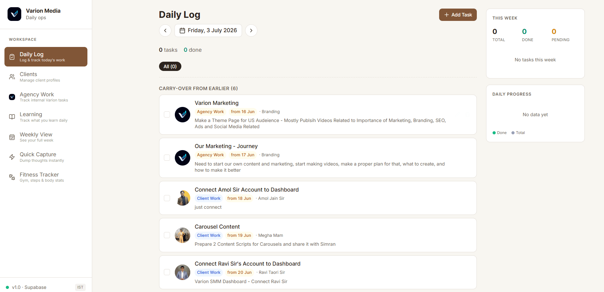Image resolution: width=604 pixels, height=292 pixels.
Task: Click '0 done' counter text
Action: (x=193, y=50)
